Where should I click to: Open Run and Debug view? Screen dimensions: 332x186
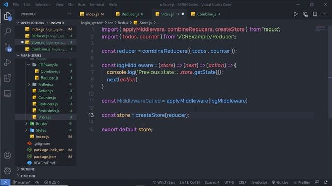[7, 63]
